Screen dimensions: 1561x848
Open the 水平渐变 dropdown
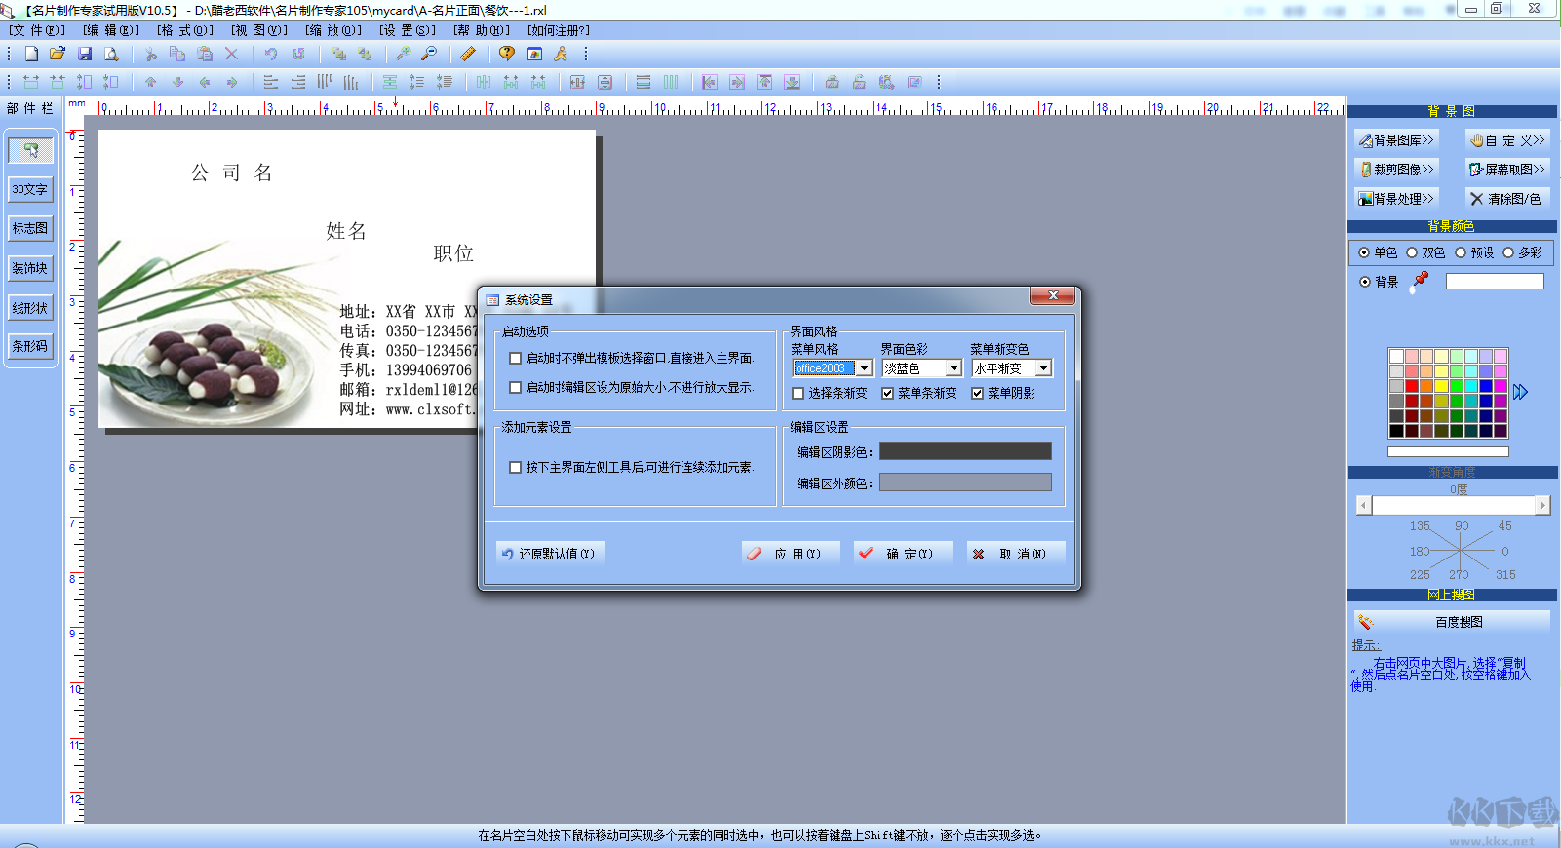(x=1043, y=368)
